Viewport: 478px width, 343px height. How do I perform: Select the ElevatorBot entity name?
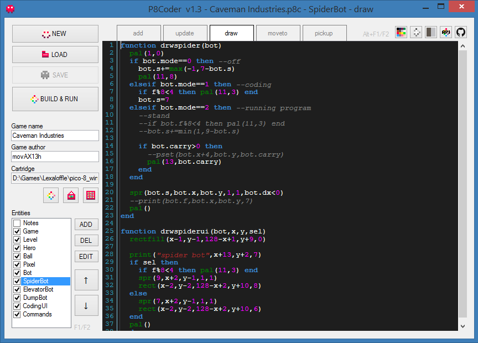(38, 289)
